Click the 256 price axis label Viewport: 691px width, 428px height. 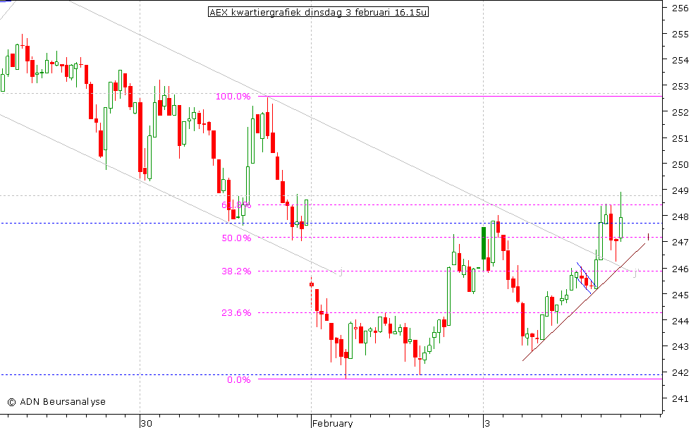(x=679, y=8)
